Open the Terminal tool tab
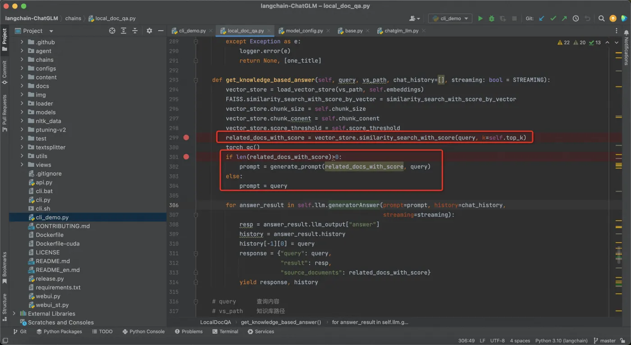631x345 pixels. [x=225, y=331]
